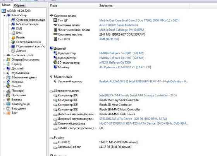The image size is (217, 156).
Task: Open the Mobile DualCore Intel Core 2 Duo link
Action: (139, 20)
